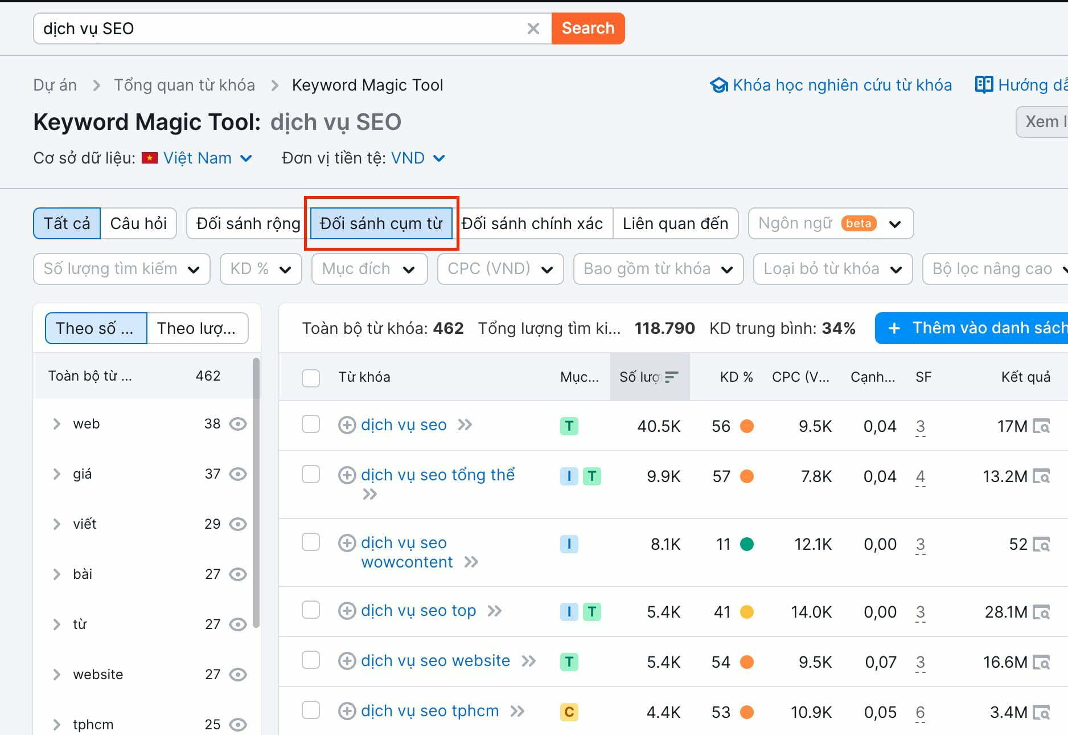This screenshot has width=1068, height=735.
Task: Open the Số lượng tìm kiếm filter
Action: pyautogui.click(x=122, y=269)
